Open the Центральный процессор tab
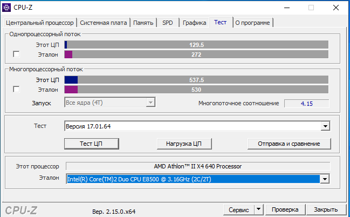 (40, 23)
